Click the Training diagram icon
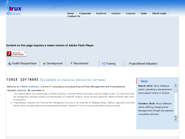185x139 pixels. [x=103, y=64]
